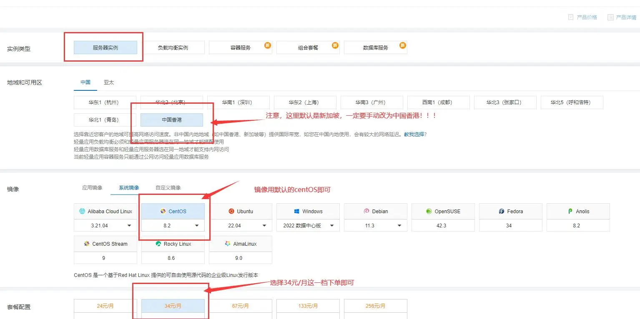The height and width of the screenshot is (319, 640).
Task: Choose region 华南1（深圳）
Action: 238,102
